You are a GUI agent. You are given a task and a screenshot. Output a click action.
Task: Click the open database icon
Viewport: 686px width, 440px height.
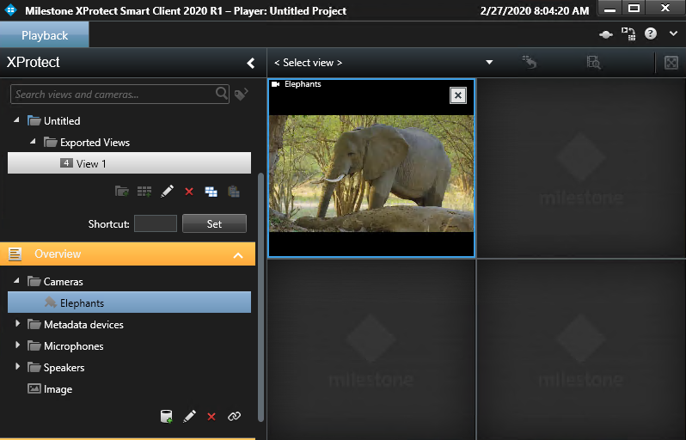click(x=166, y=417)
